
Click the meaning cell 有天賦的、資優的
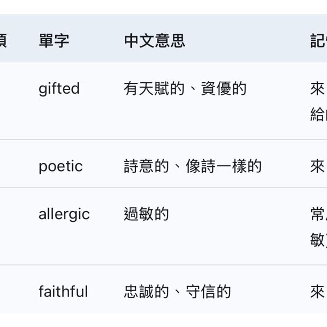(185, 89)
